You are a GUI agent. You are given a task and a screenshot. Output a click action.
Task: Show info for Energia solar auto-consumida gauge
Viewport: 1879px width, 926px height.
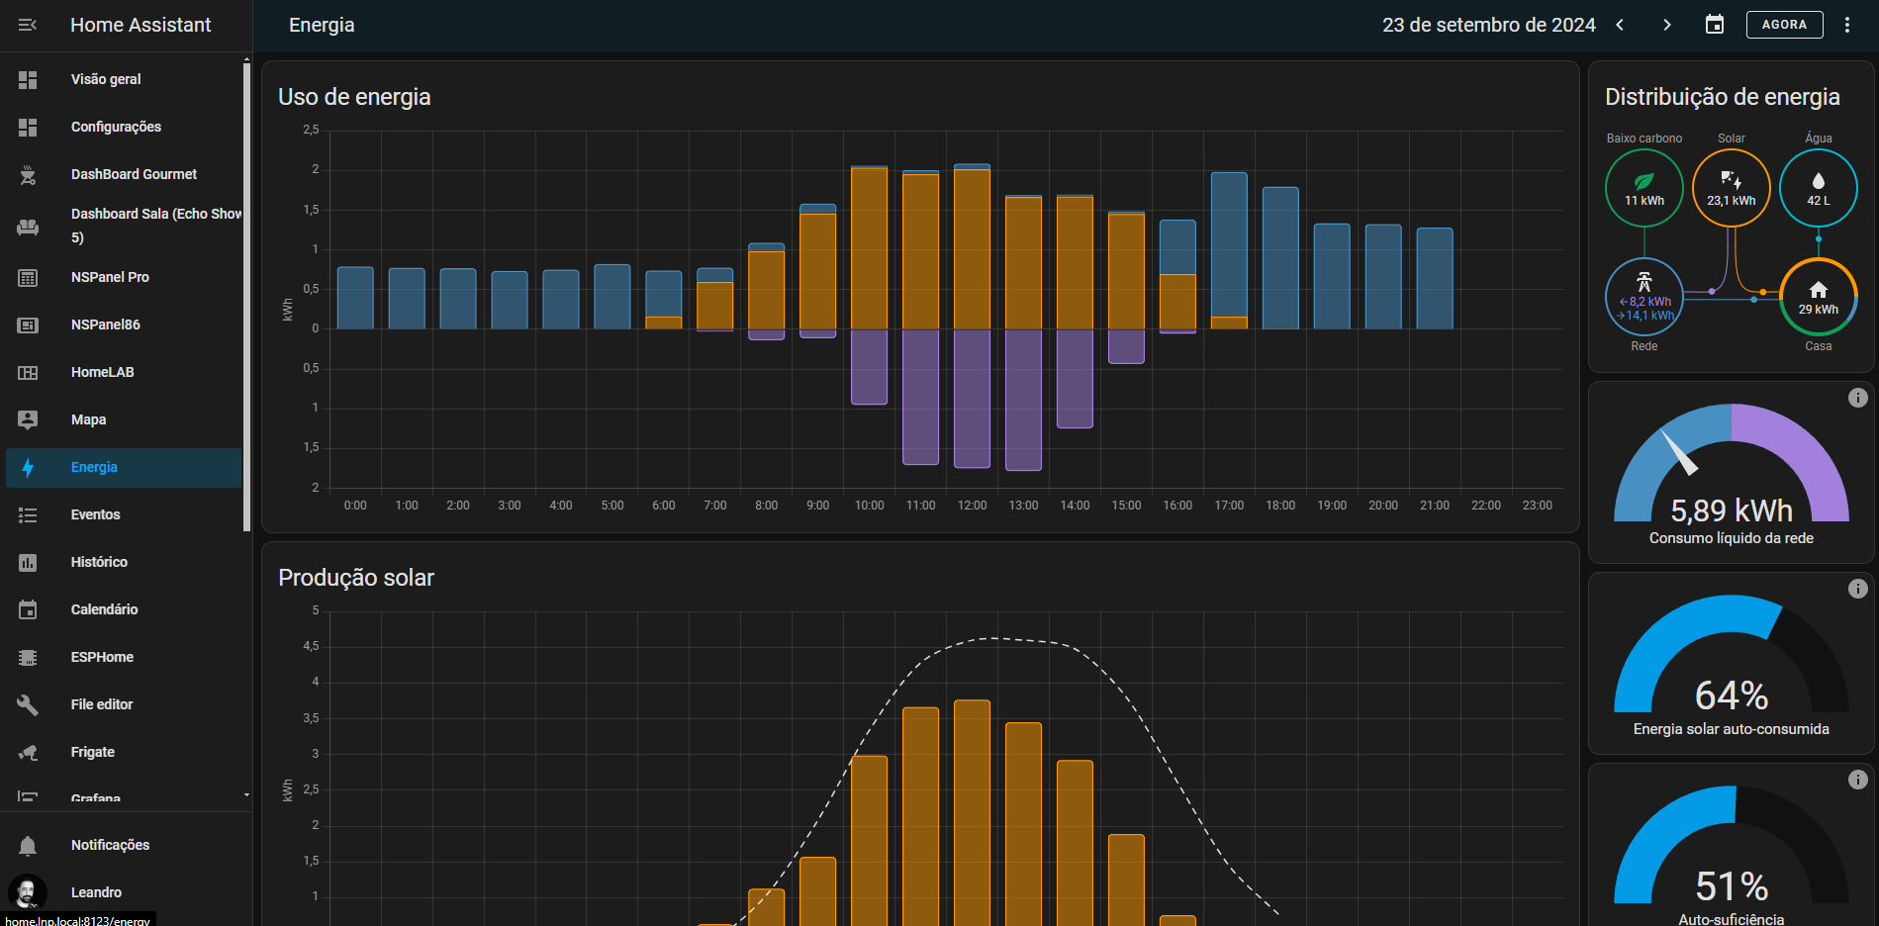pyautogui.click(x=1857, y=589)
